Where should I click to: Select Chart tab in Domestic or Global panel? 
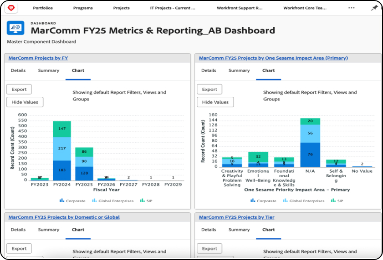(78, 230)
